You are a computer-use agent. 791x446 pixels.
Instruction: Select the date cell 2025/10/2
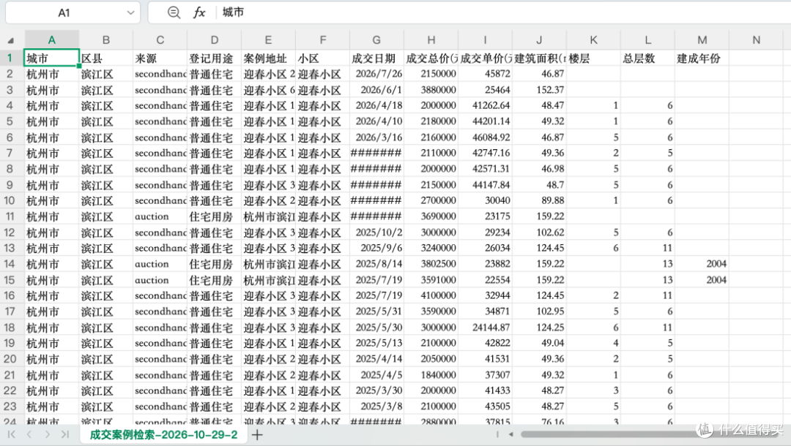tap(376, 232)
